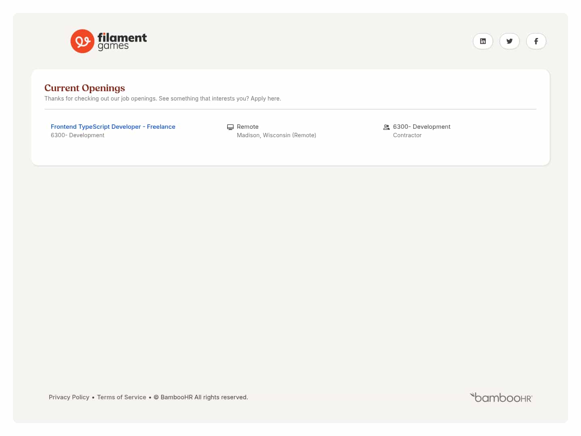The width and height of the screenshot is (581, 436).
Task: Click the red Filament Games logo emblem
Action: (x=82, y=41)
